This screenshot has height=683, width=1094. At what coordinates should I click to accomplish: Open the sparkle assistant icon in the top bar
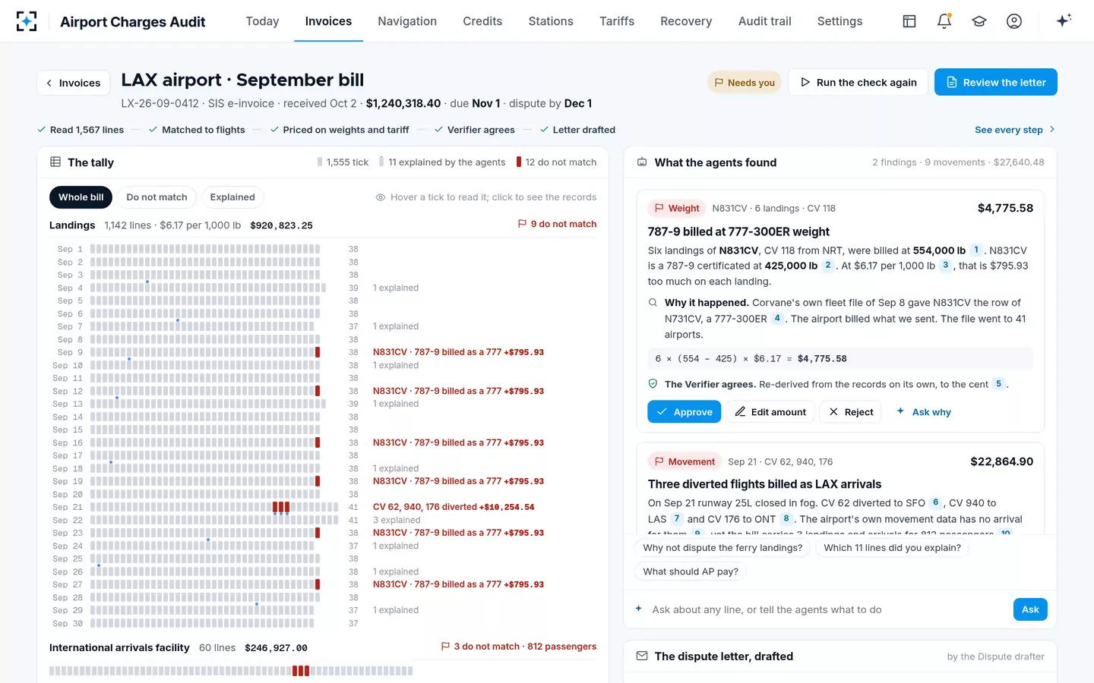1064,20
